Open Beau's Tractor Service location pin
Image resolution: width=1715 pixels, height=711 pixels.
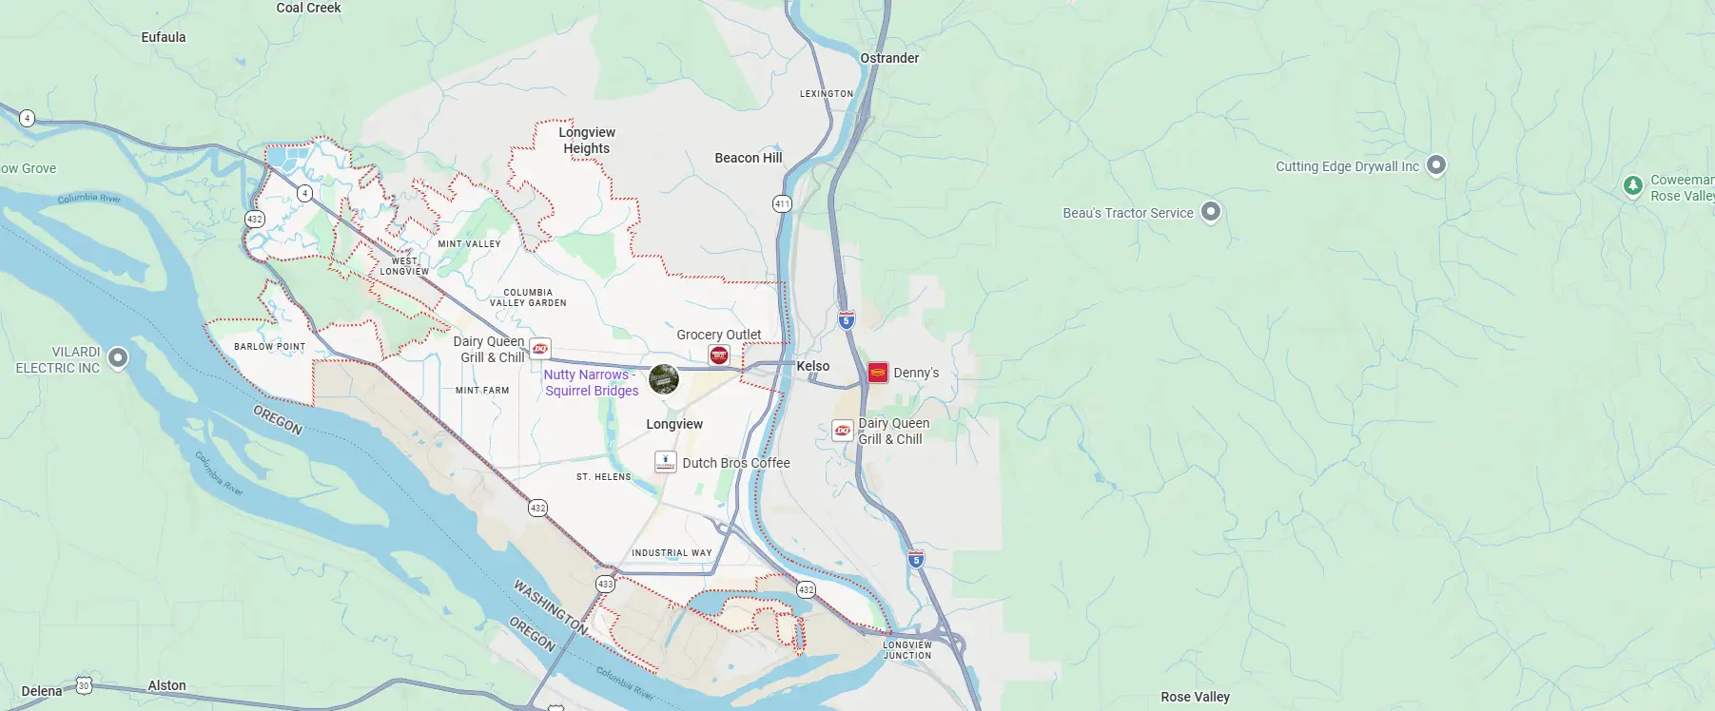tap(1211, 211)
